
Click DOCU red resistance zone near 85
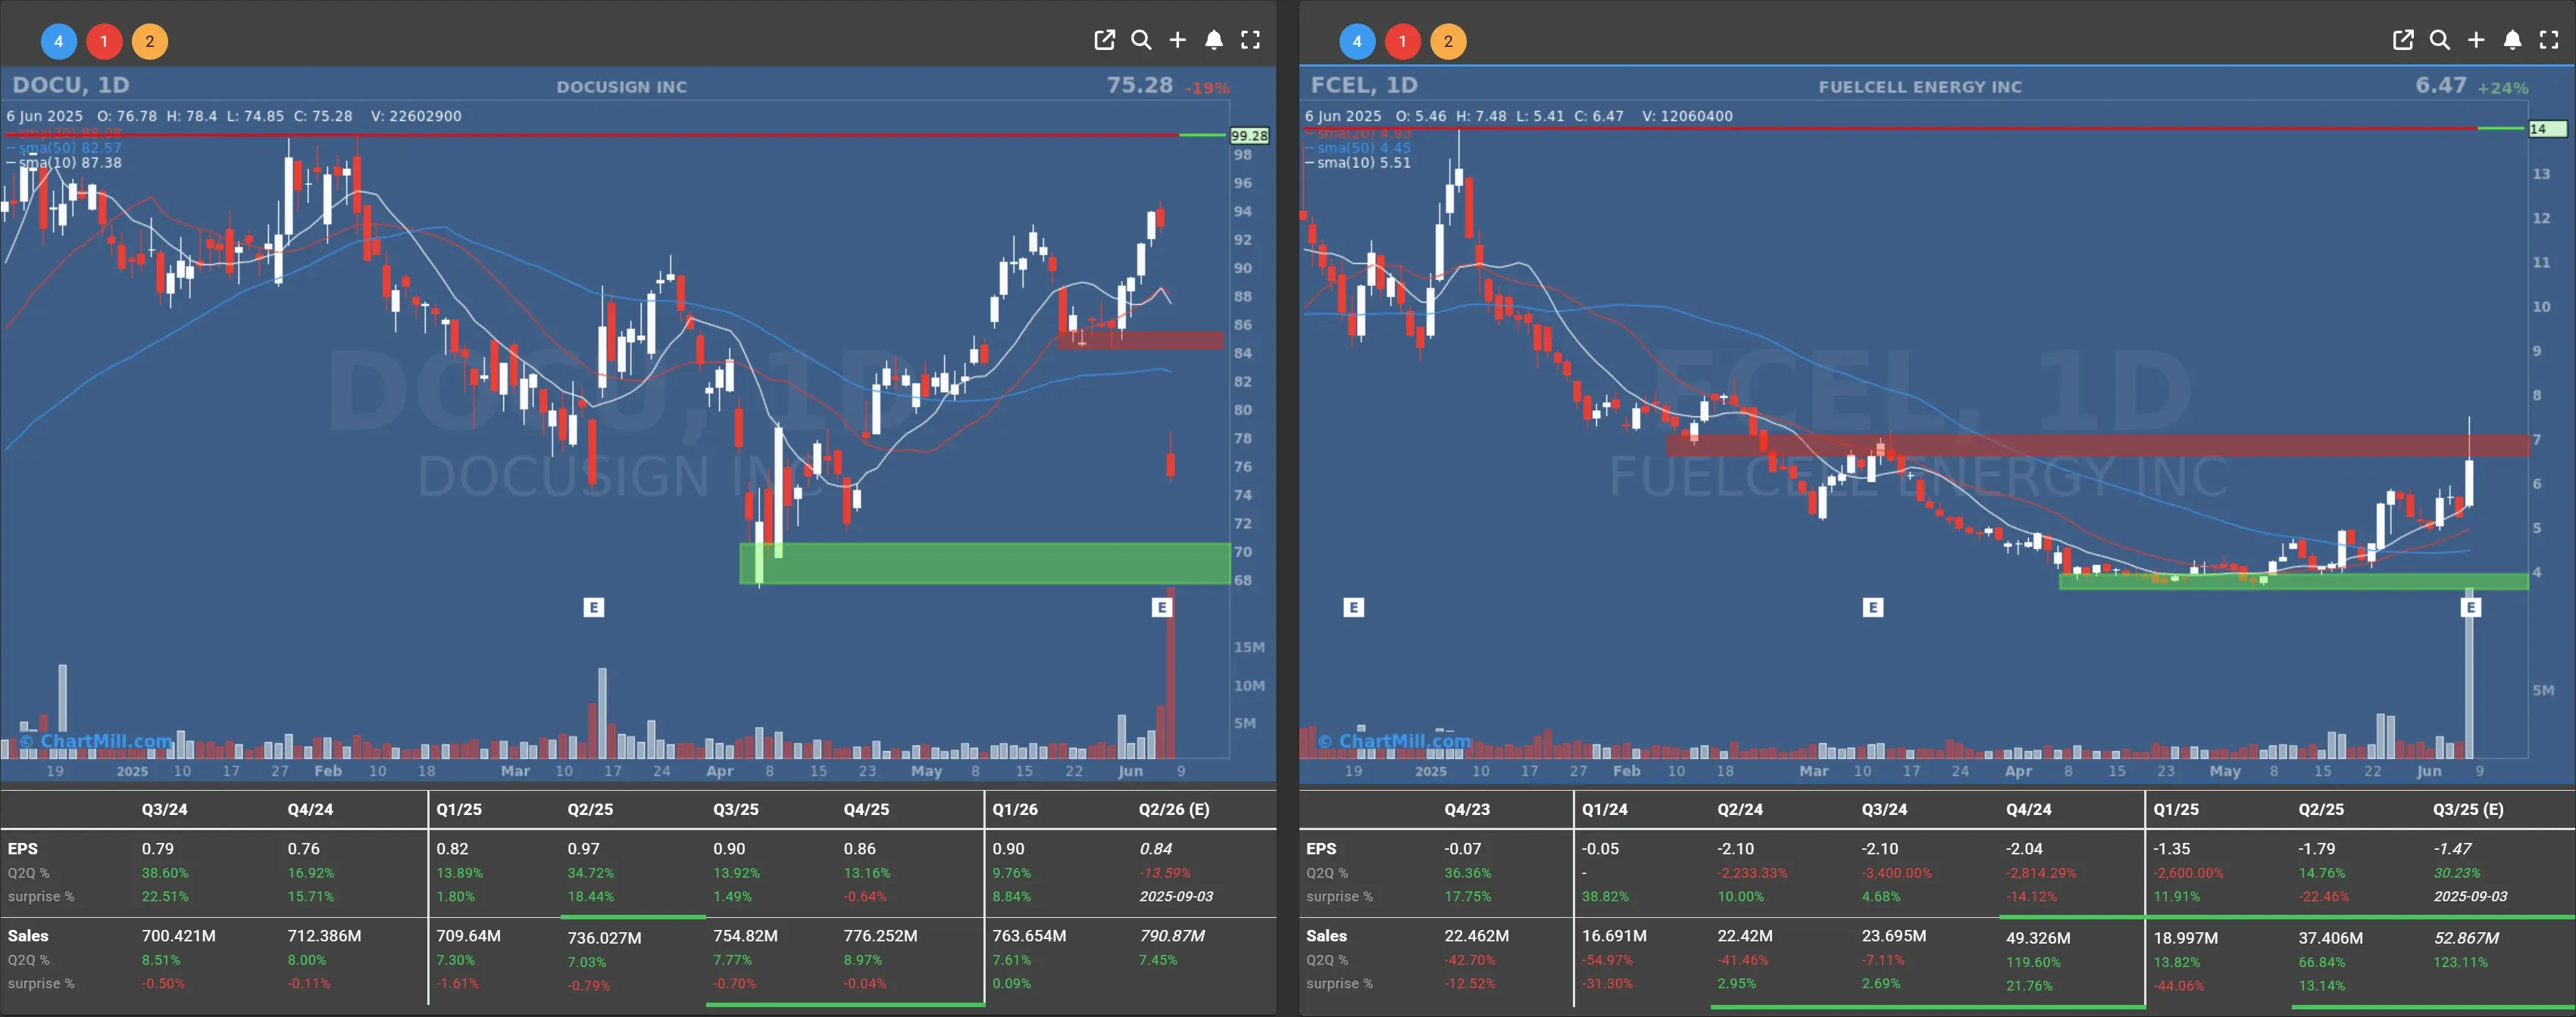[1141, 341]
